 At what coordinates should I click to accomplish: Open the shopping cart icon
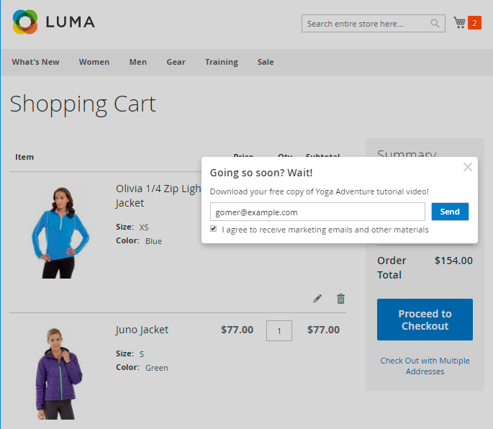point(459,23)
